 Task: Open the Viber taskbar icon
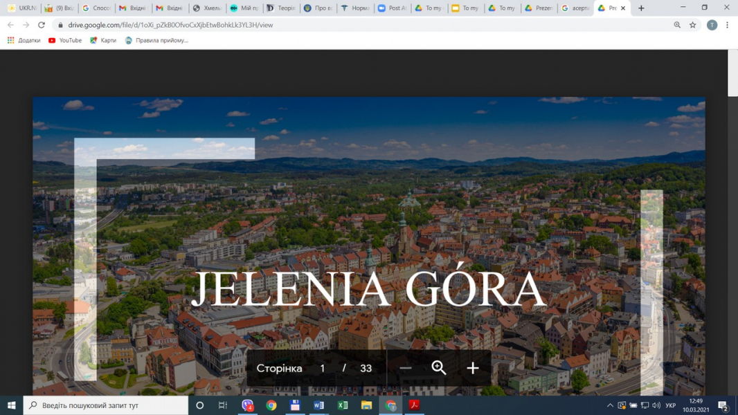click(247, 405)
